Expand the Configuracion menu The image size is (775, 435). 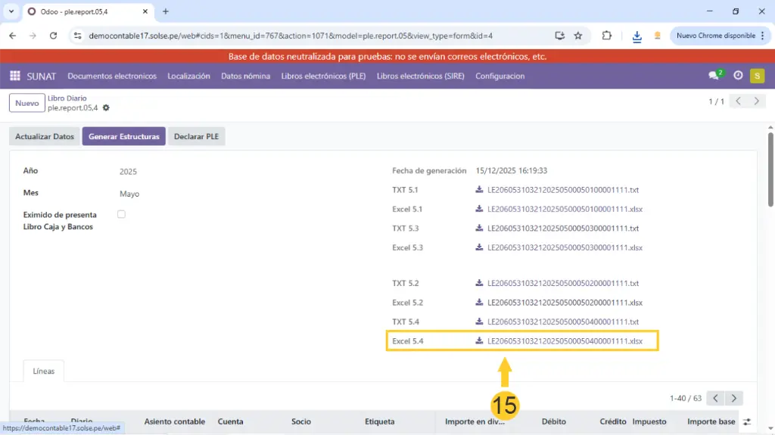pyautogui.click(x=500, y=76)
